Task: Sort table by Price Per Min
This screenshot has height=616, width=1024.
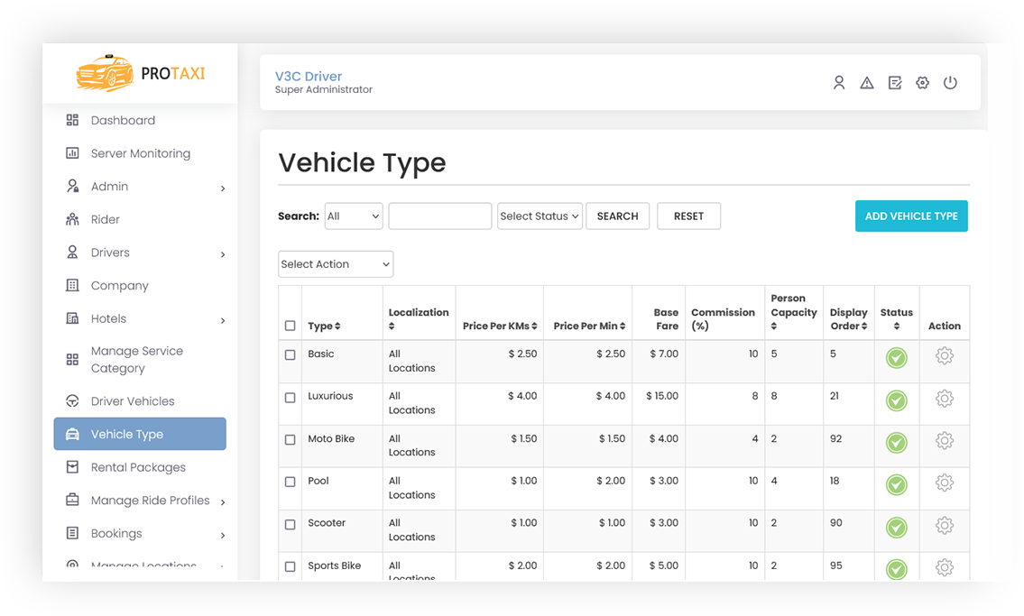Action: tap(590, 326)
